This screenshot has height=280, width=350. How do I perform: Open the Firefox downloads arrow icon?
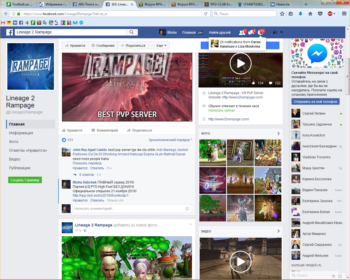(x=300, y=14)
